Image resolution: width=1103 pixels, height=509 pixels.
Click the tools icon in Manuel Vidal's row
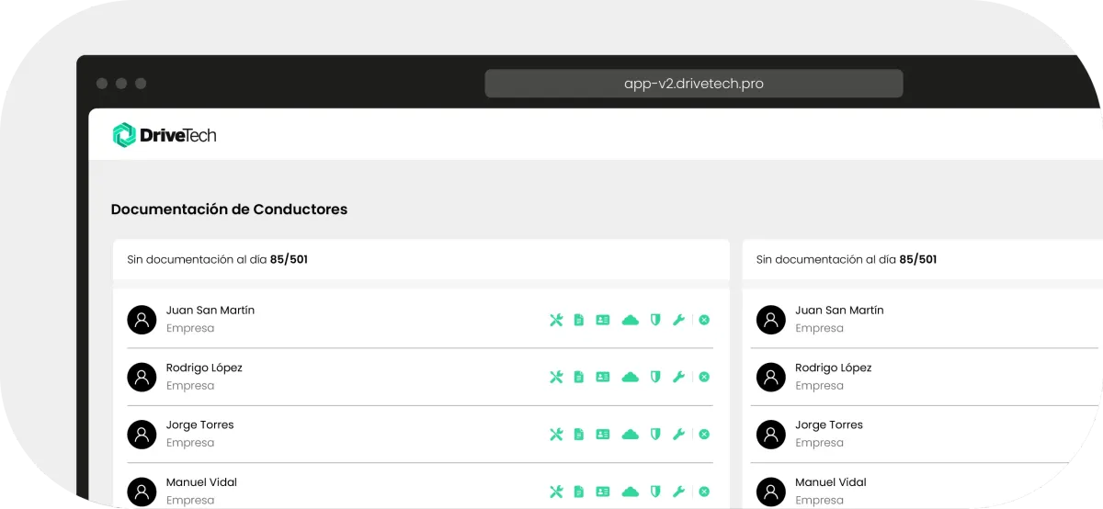click(556, 492)
